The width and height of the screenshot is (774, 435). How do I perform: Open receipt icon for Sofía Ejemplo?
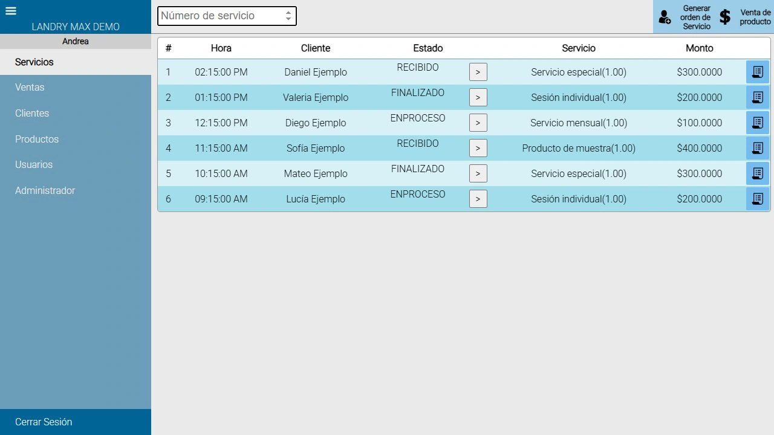[757, 148]
